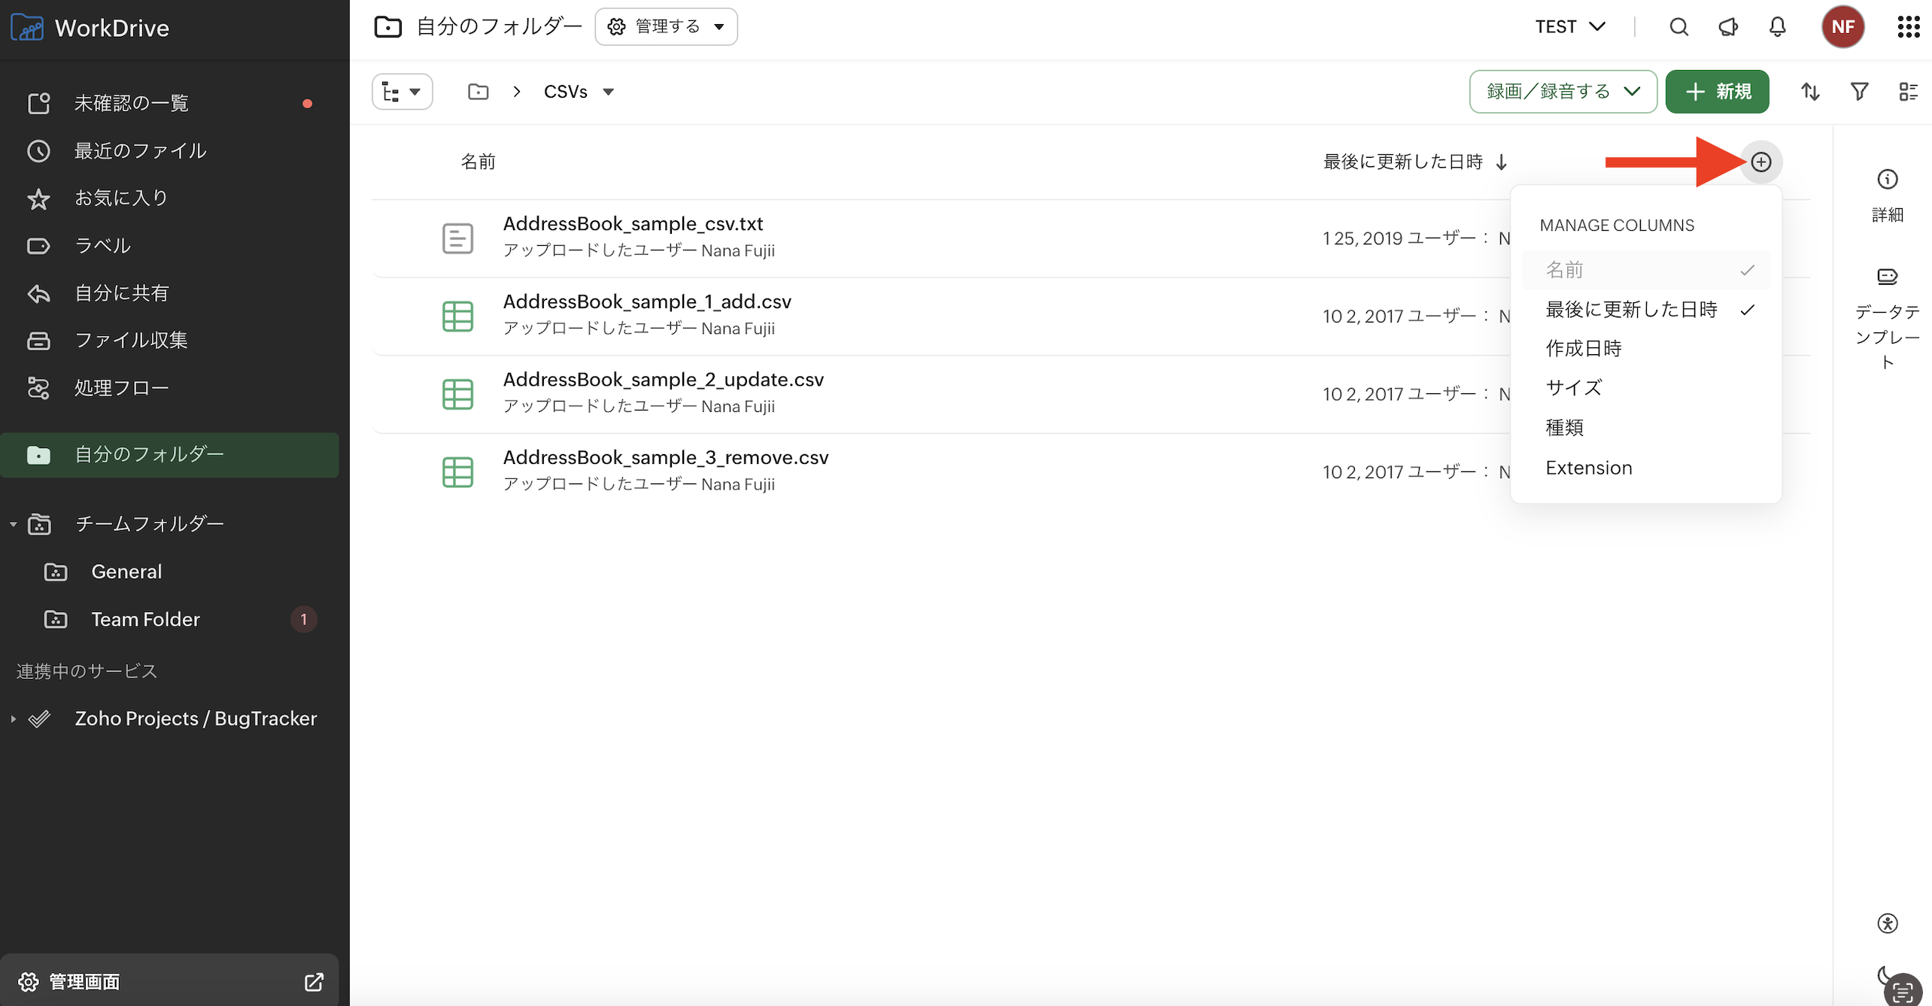
Task: Click the sort arrows icon
Action: coord(1810,92)
